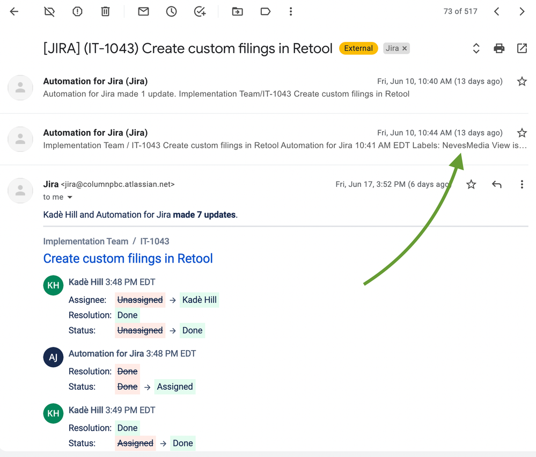Image resolution: width=536 pixels, height=457 pixels.
Task: Open the Labels tag icon
Action: point(266,12)
